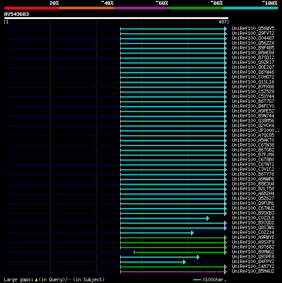Screen dimensions: 282x283
Task: Click the purple ~60% legend segment
Action: click(x=141, y=8)
